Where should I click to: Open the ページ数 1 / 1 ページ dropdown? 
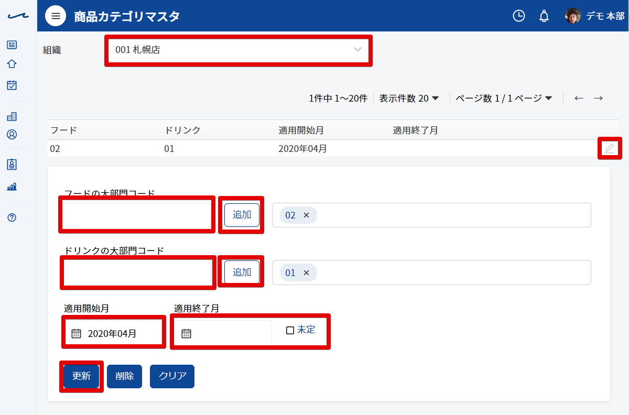tap(504, 98)
